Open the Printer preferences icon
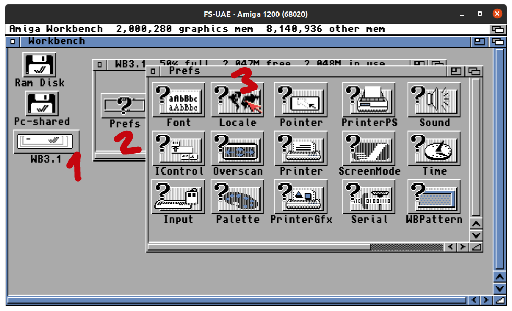Image resolution: width=512 pixels, height=311 pixels. point(301,148)
